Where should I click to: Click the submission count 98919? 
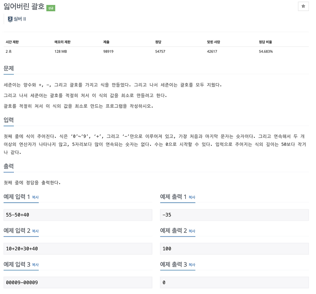coord(108,51)
